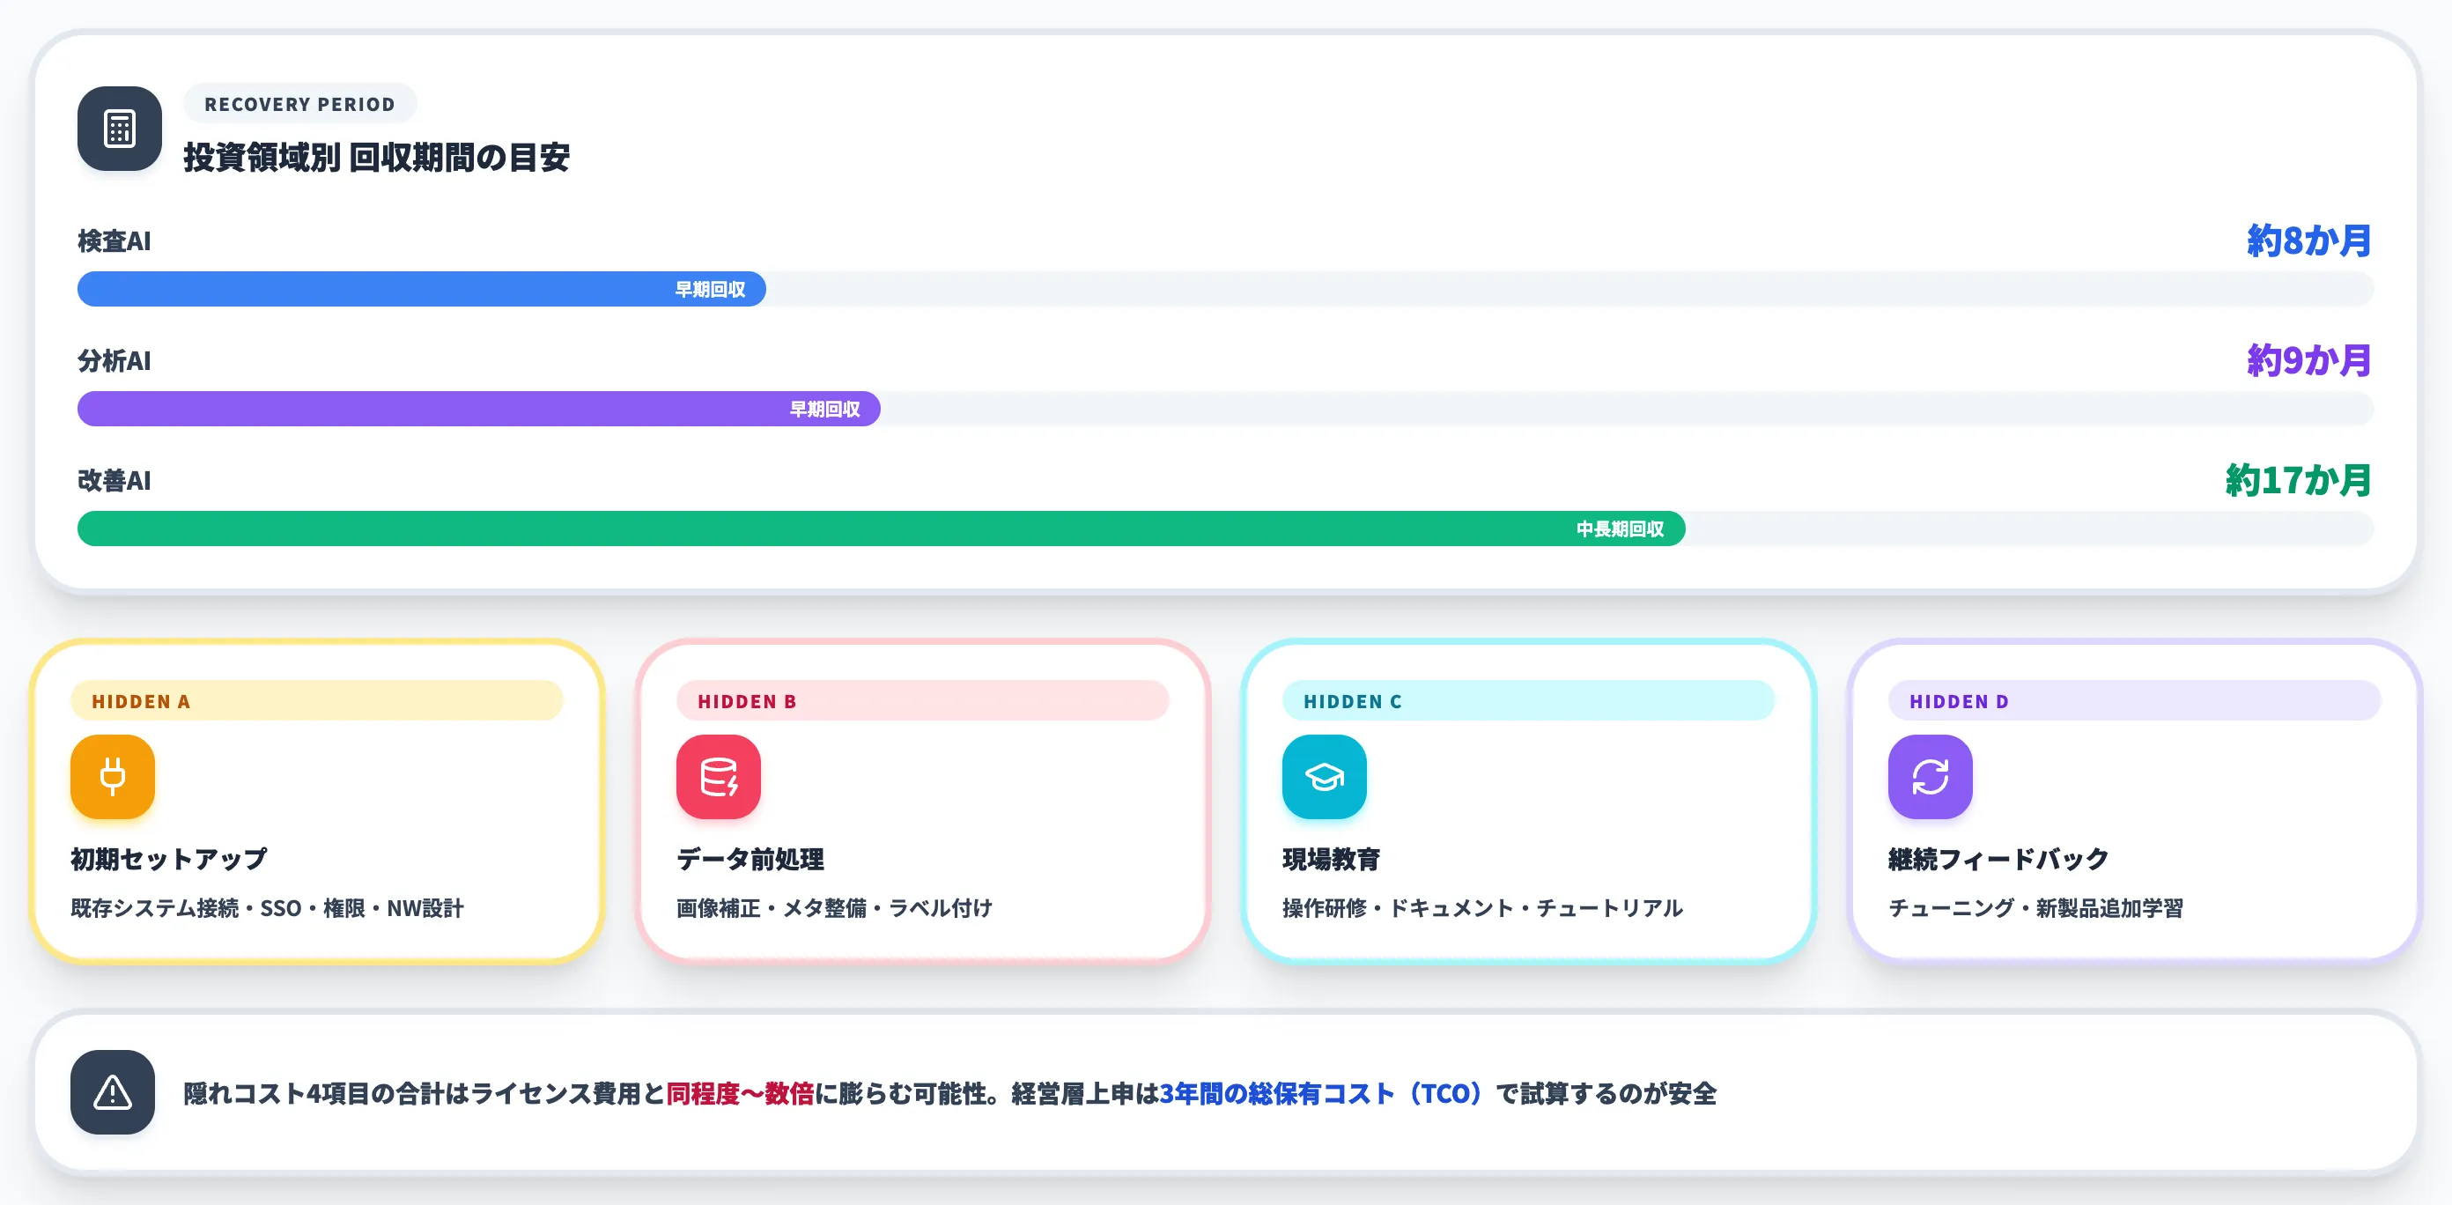
Task: Click the calculator icon beside Recovery Period
Action: point(119,129)
